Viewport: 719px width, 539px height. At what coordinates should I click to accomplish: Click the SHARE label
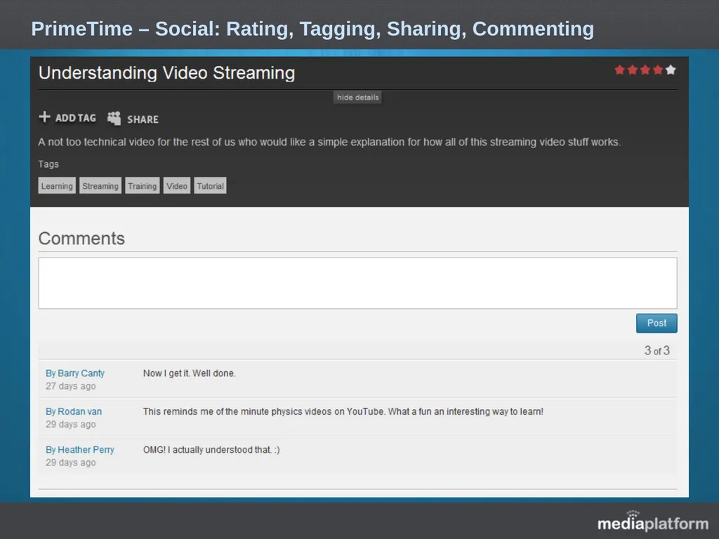[143, 119]
